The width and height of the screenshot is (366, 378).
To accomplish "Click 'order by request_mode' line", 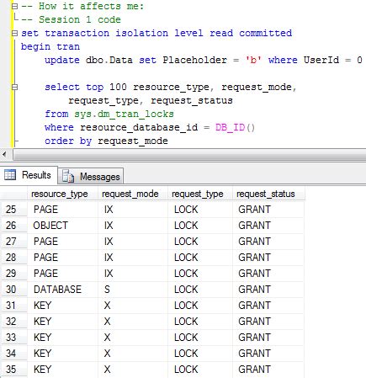I will 106,141.
